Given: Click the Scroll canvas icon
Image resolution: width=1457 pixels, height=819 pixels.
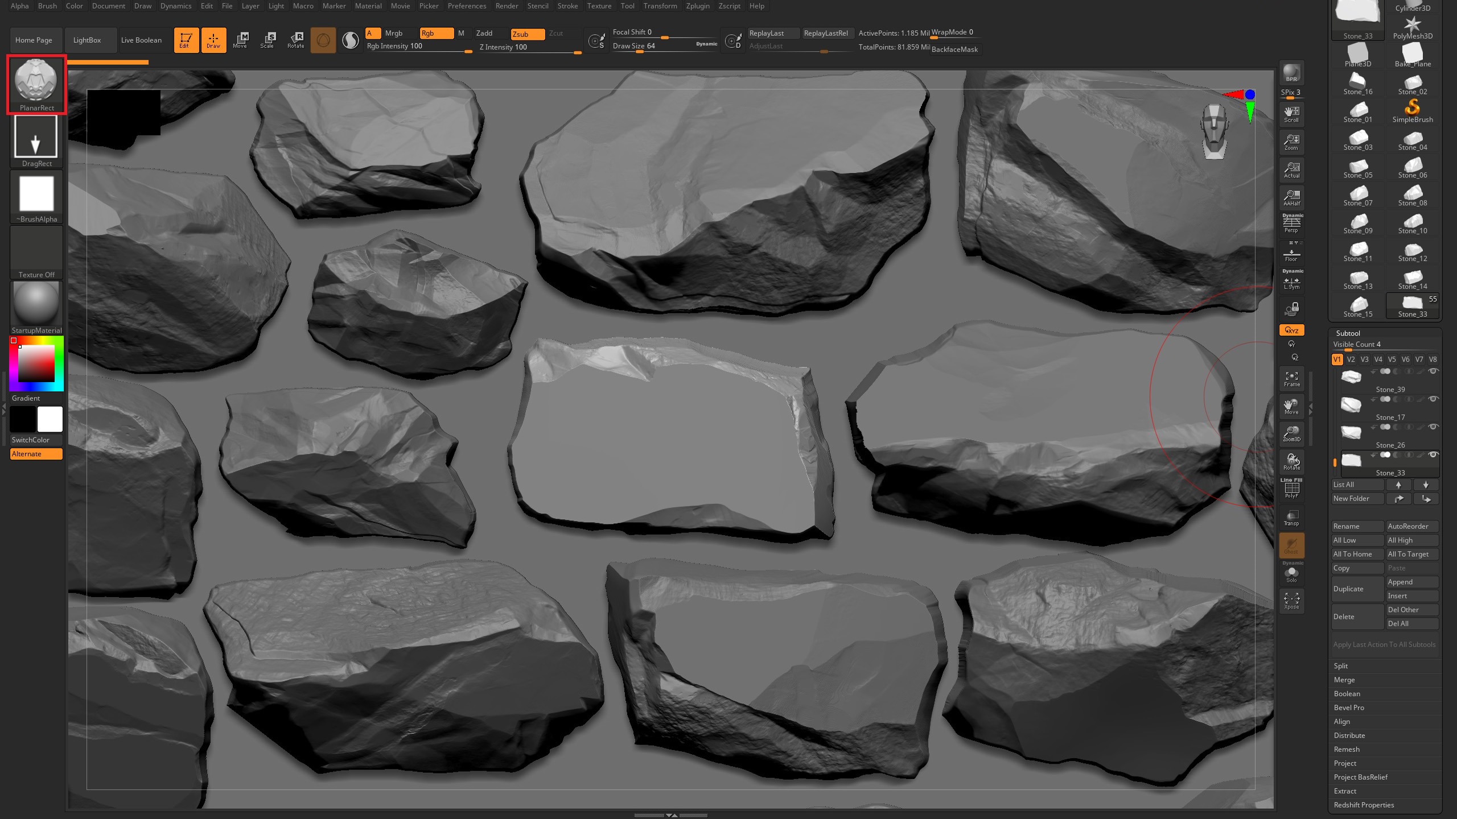Looking at the screenshot, I should tap(1291, 114).
